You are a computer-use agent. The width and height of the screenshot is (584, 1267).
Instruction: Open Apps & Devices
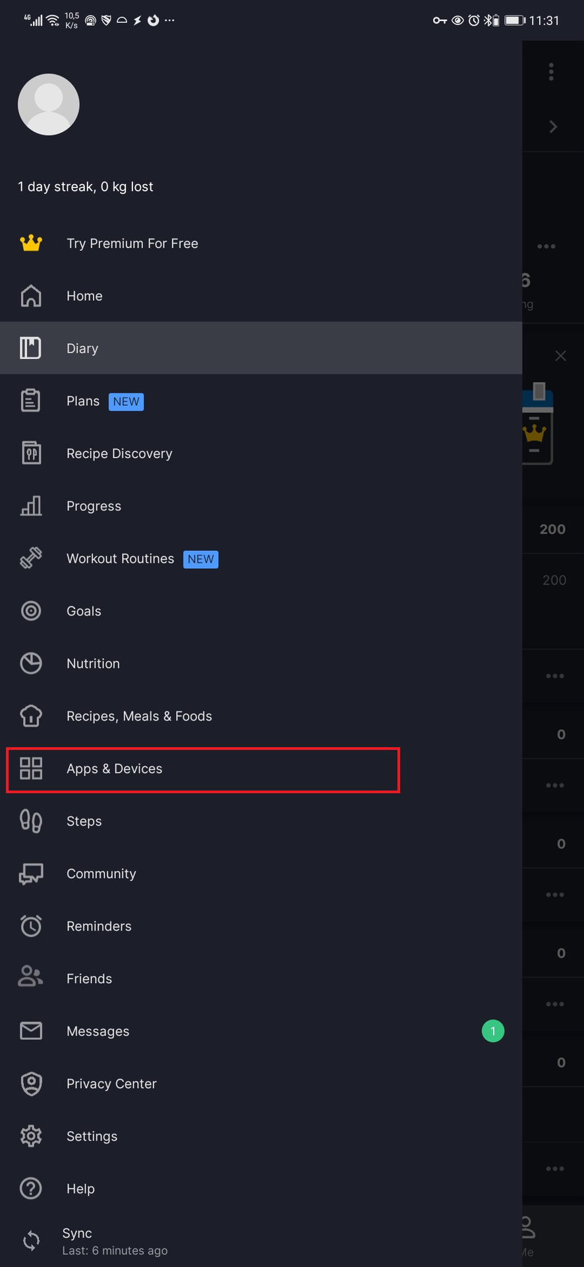point(114,769)
